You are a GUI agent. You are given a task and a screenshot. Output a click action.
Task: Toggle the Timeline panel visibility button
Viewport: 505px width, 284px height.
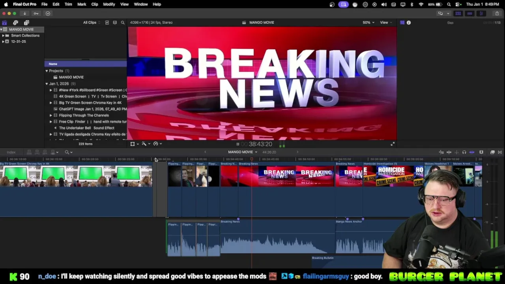point(469,13)
